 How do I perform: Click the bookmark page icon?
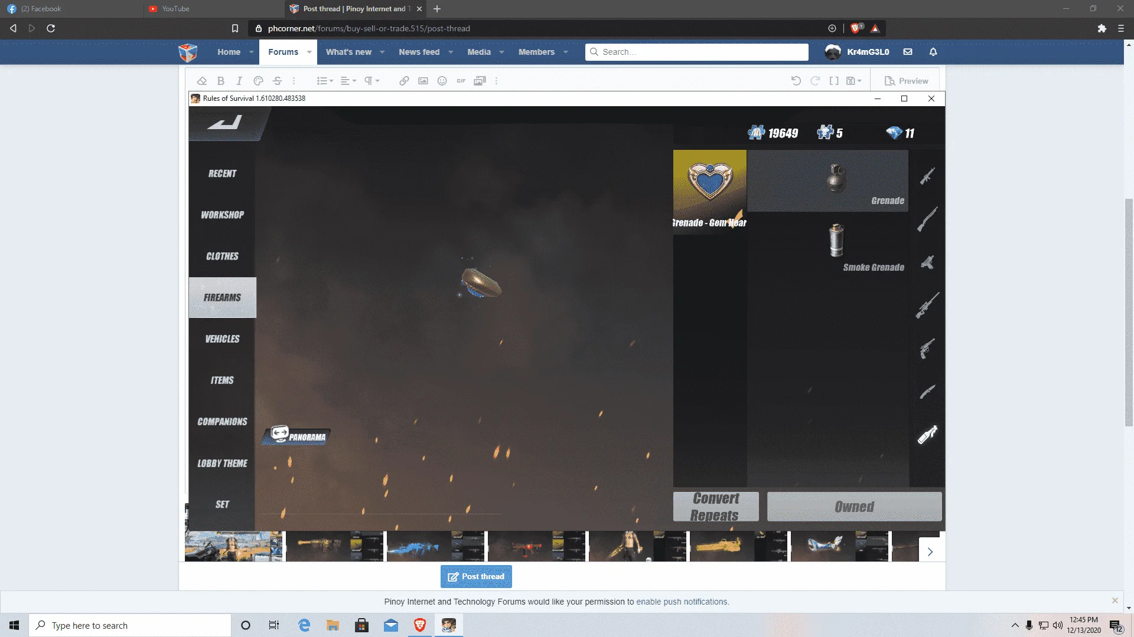[235, 28]
